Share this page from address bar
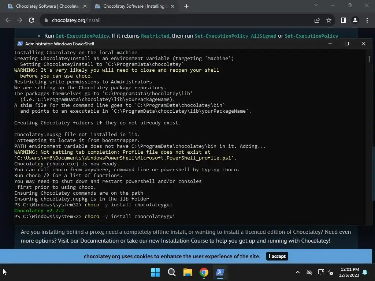This screenshot has height=281, width=375. pos(317,20)
